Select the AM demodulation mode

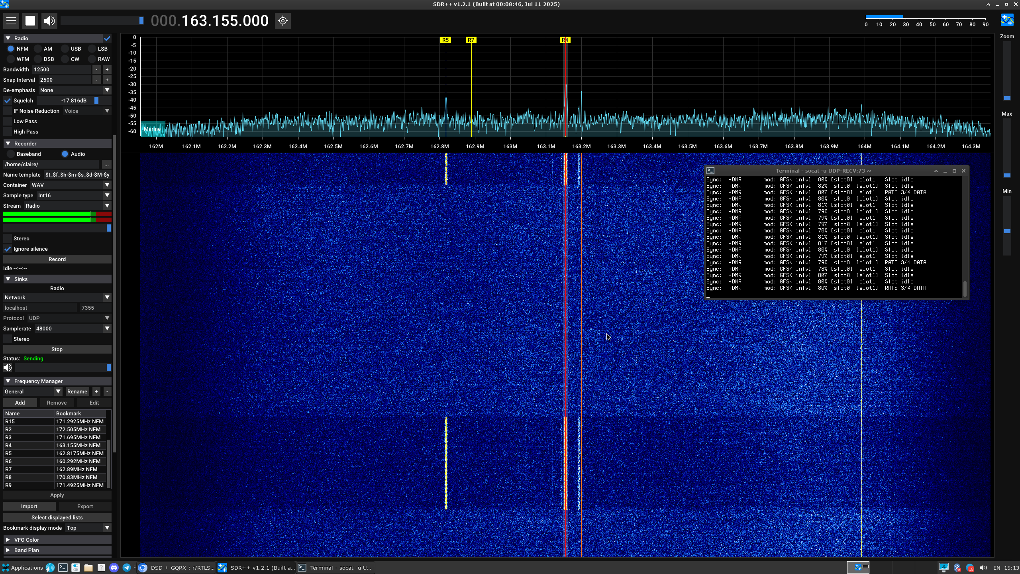point(39,49)
